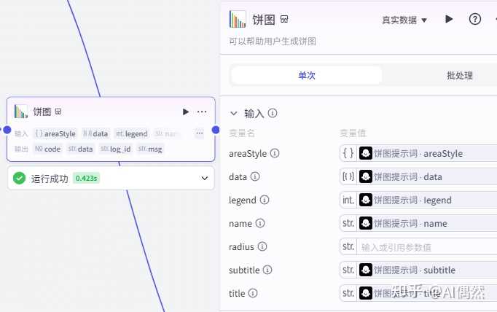Viewport: 497px width, 312px height.
Task: Click the info icon beside areaStyle
Action: 275,153
